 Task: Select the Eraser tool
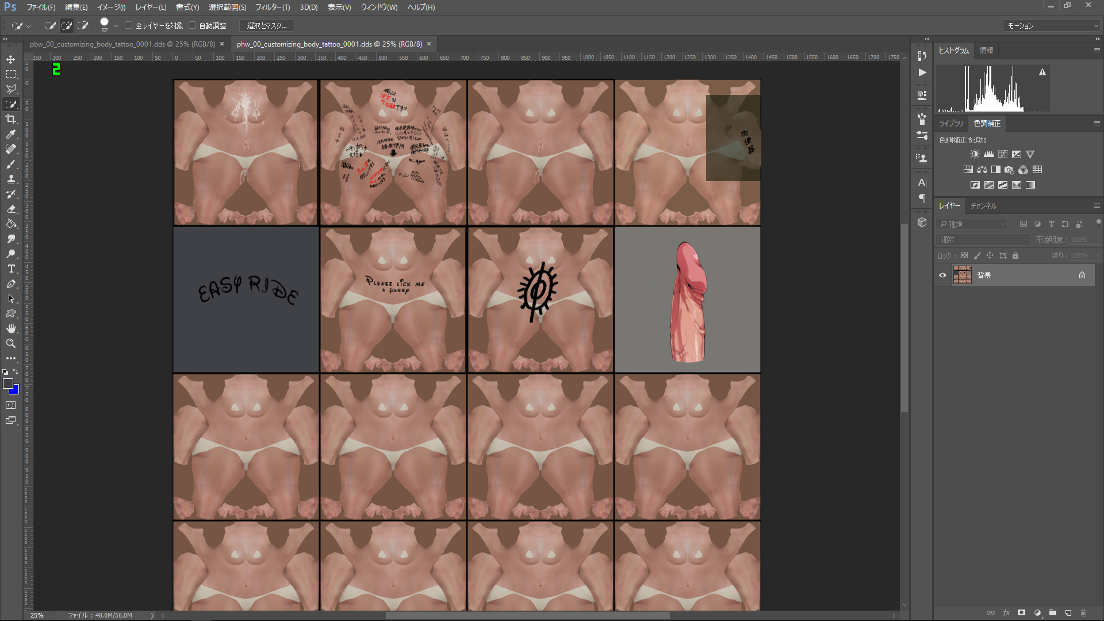click(x=11, y=209)
